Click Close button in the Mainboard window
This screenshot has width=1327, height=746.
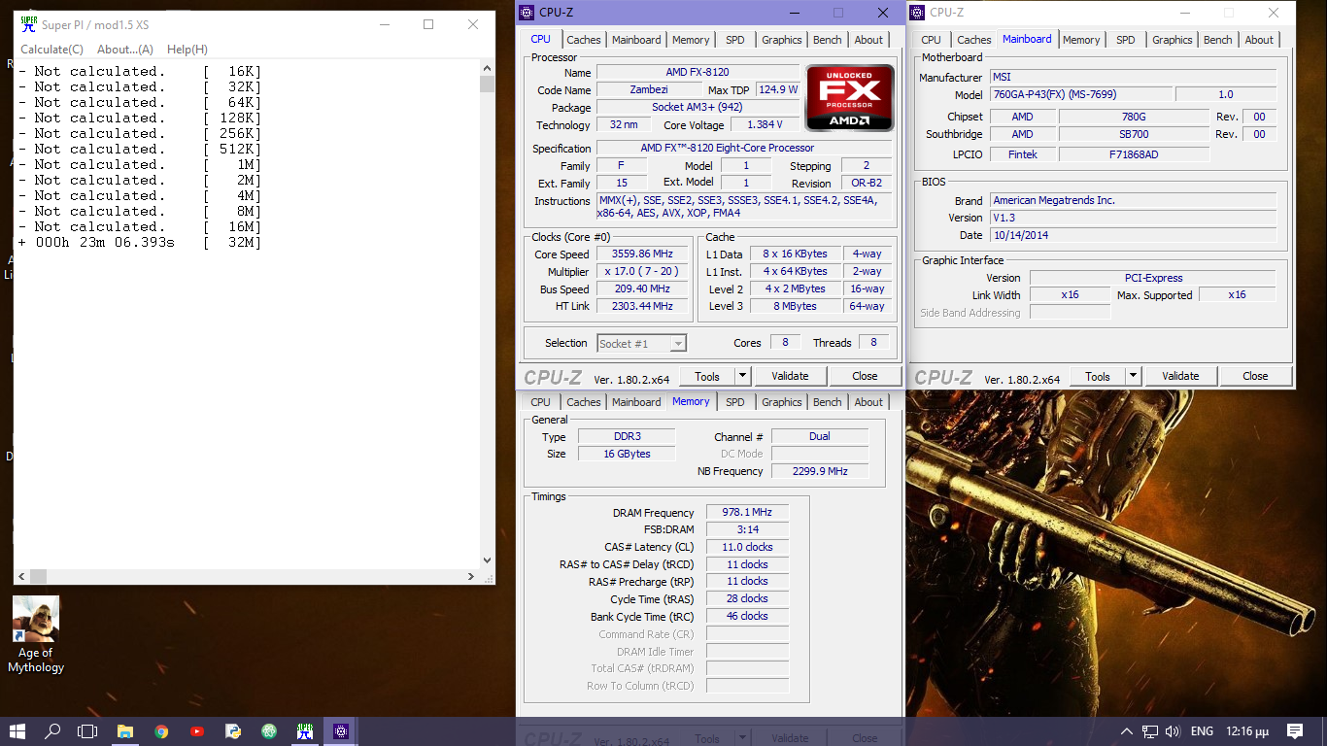click(x=1255, y=376)
